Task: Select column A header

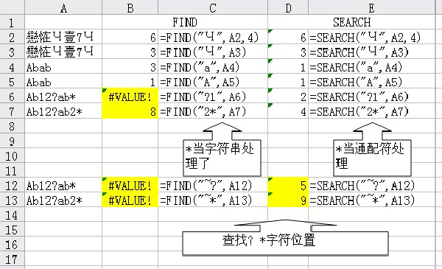Action: coord(63,7)
